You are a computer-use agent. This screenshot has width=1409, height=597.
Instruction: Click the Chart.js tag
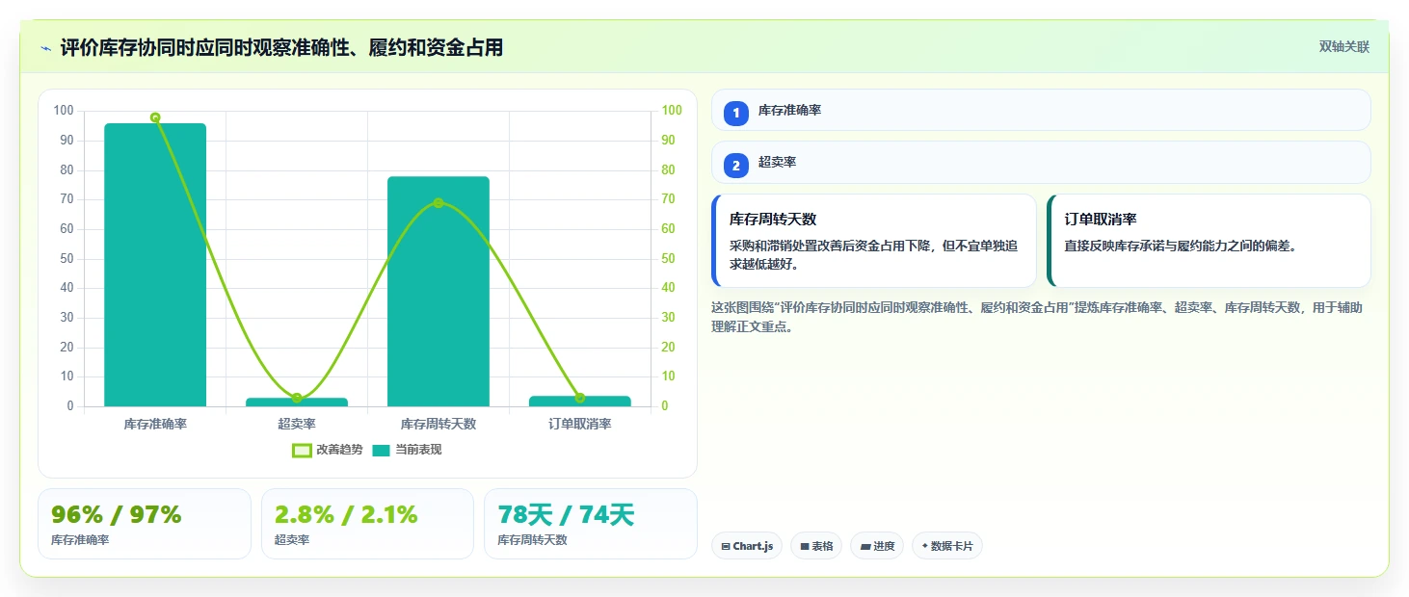(x=747, y=546)
